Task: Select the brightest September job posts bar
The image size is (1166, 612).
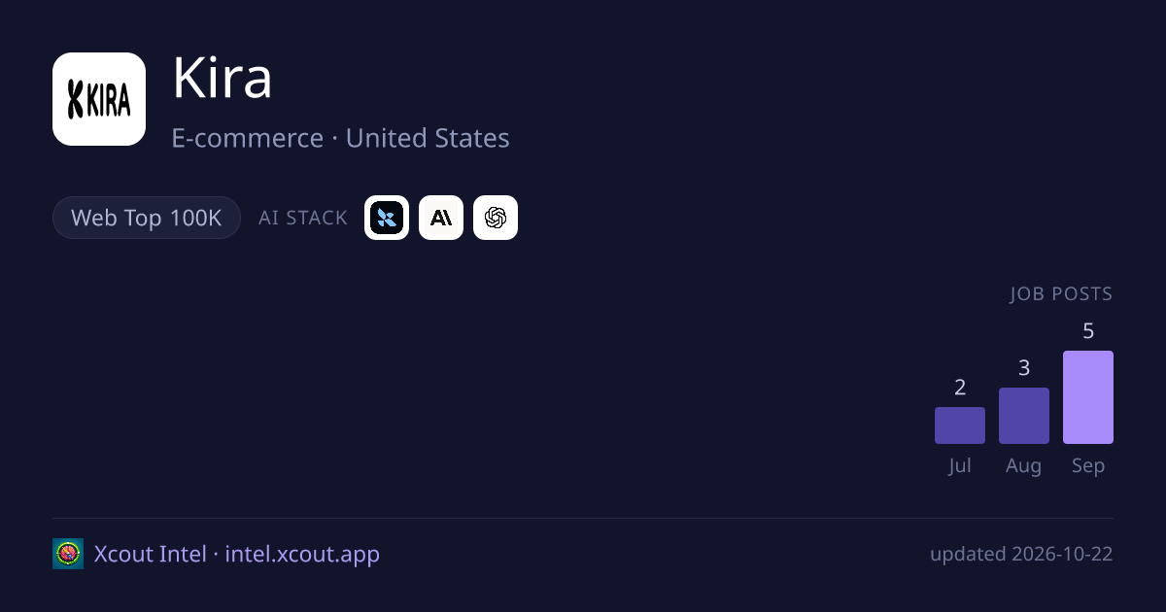Action: 1088,397
